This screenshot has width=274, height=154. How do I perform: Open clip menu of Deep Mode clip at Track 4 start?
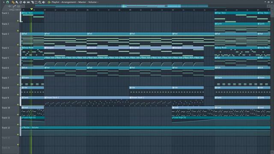pyautogui.click(x=22, y=47)
